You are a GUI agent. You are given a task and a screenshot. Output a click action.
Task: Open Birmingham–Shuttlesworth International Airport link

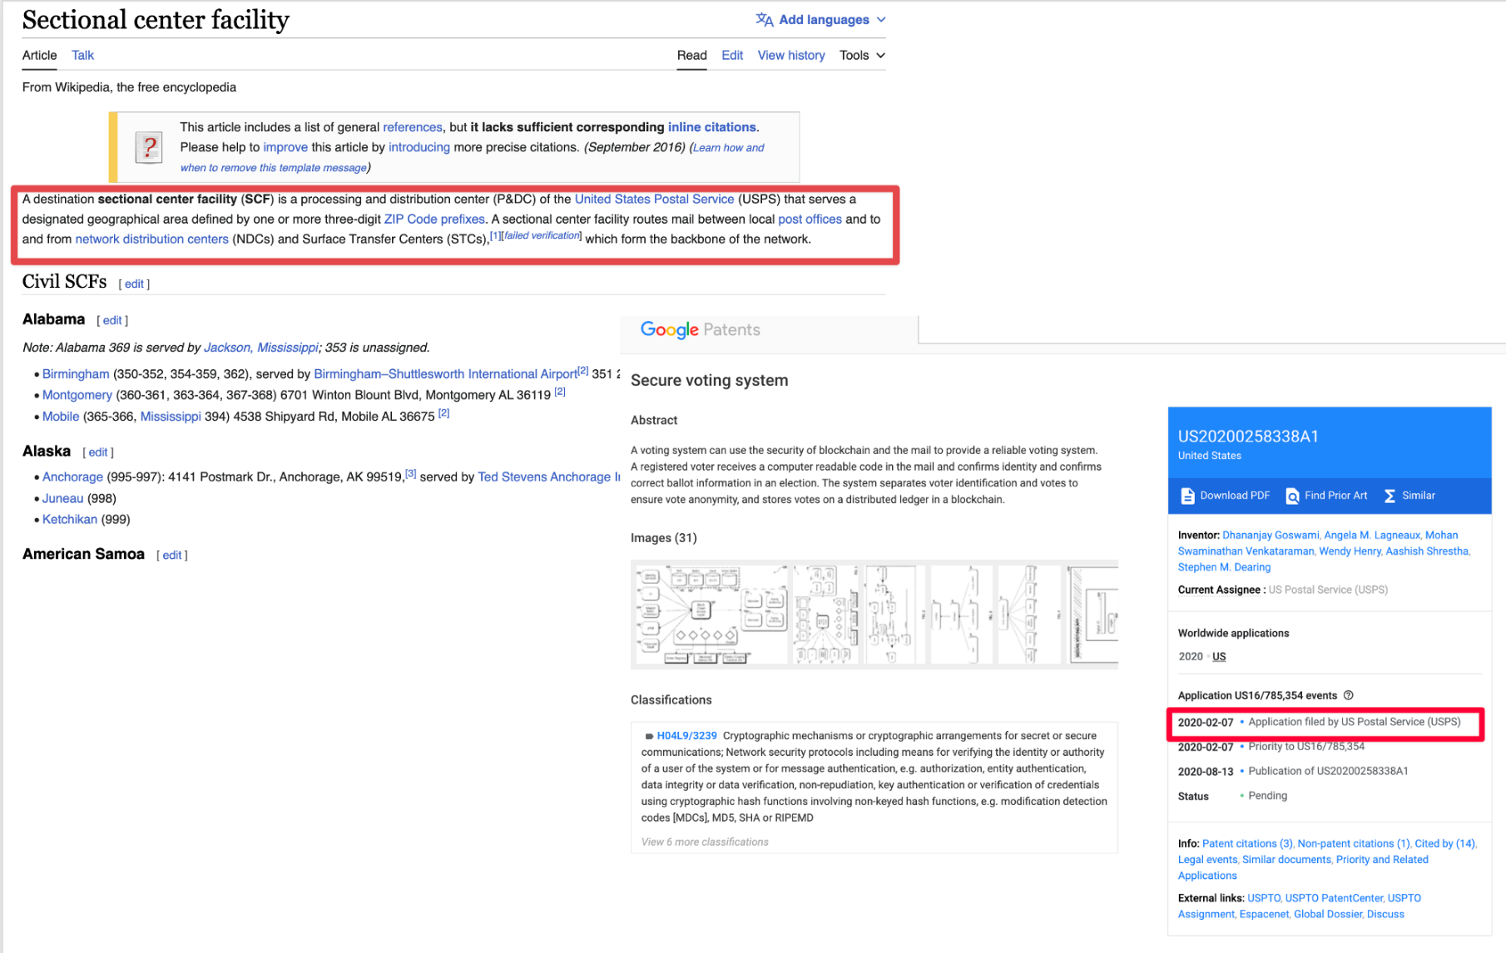click(445, 374)
